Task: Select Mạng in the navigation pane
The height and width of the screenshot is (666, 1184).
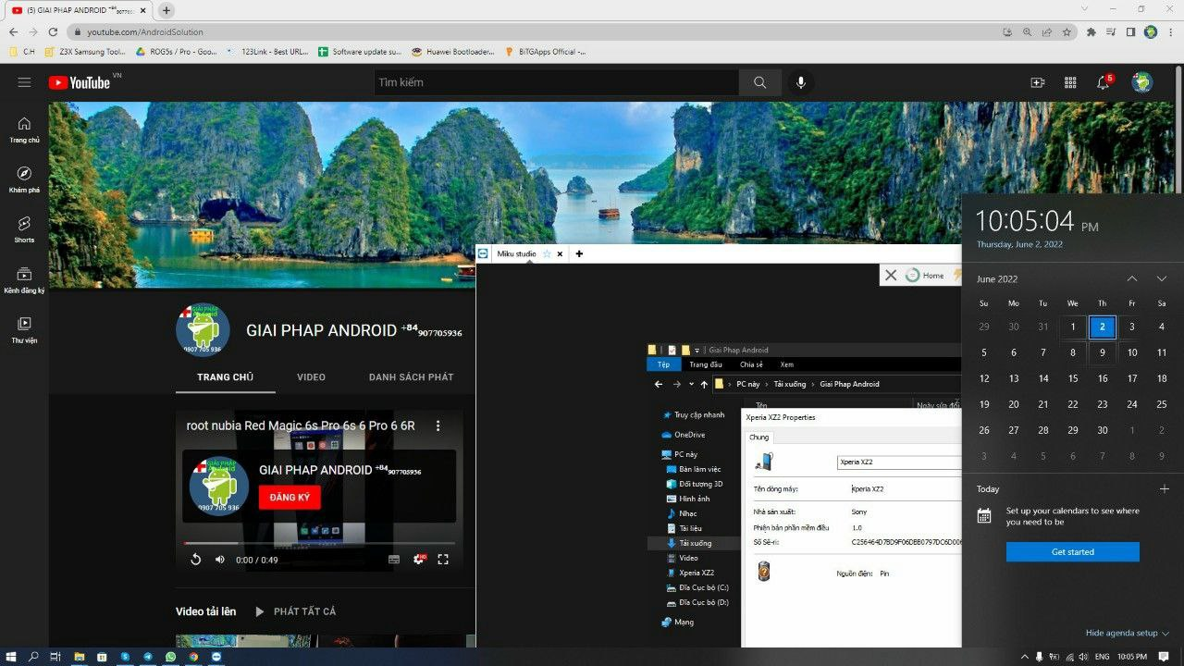Action: pyautogui.click(x=677, y=623)
